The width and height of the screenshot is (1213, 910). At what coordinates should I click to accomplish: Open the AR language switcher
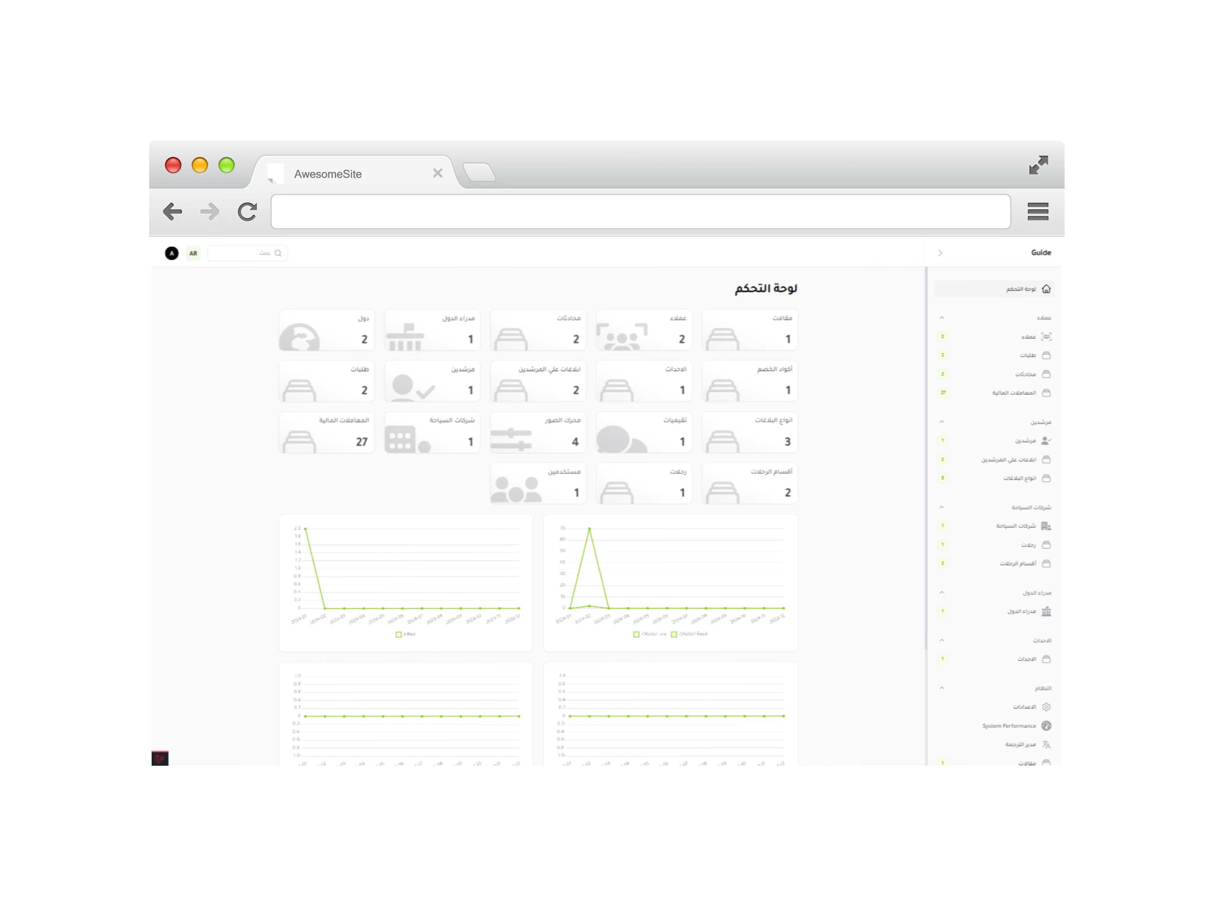[x=193, y=253]
